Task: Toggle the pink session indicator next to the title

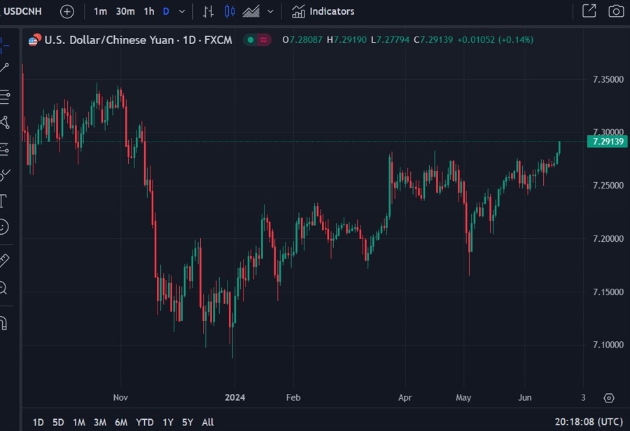Action: tap(260, 40)
